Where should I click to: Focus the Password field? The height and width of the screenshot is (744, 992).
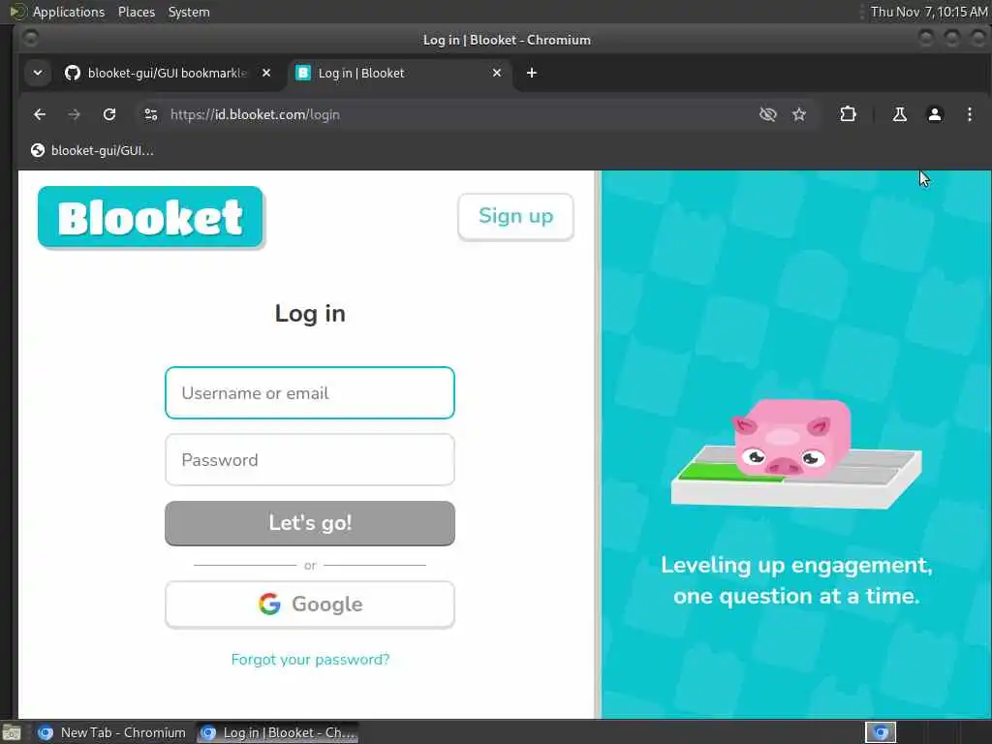pyautogui.click(x=310, y=460)
